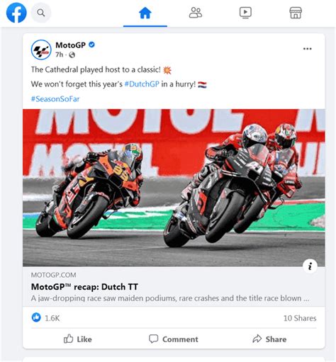Like the MotoGP post
The image size is (336, 362).
78,339
